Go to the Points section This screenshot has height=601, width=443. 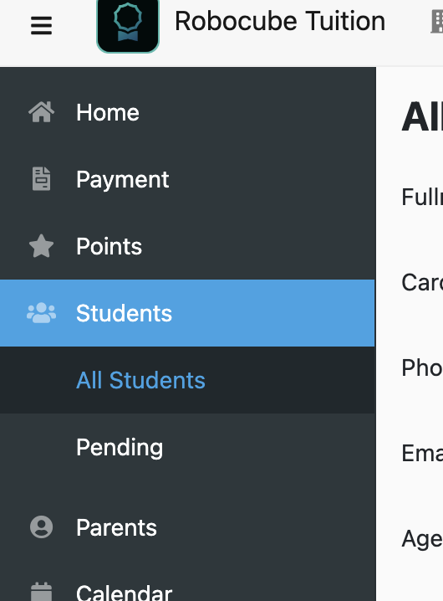tap(187, 246)
